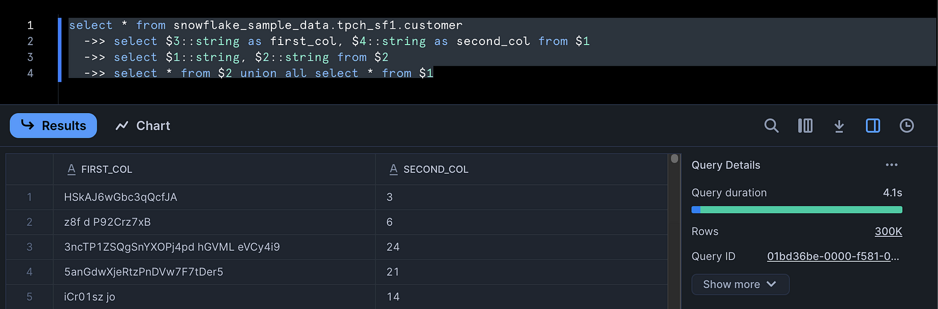
Task: Download the query results
Action: click(839, 125)
